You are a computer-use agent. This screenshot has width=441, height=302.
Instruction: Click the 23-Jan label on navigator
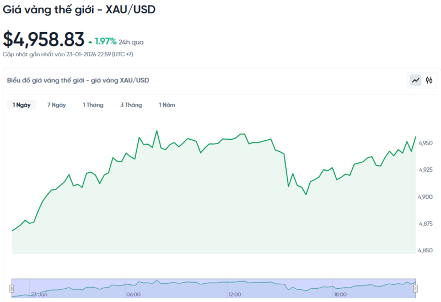tap(40, 295)
